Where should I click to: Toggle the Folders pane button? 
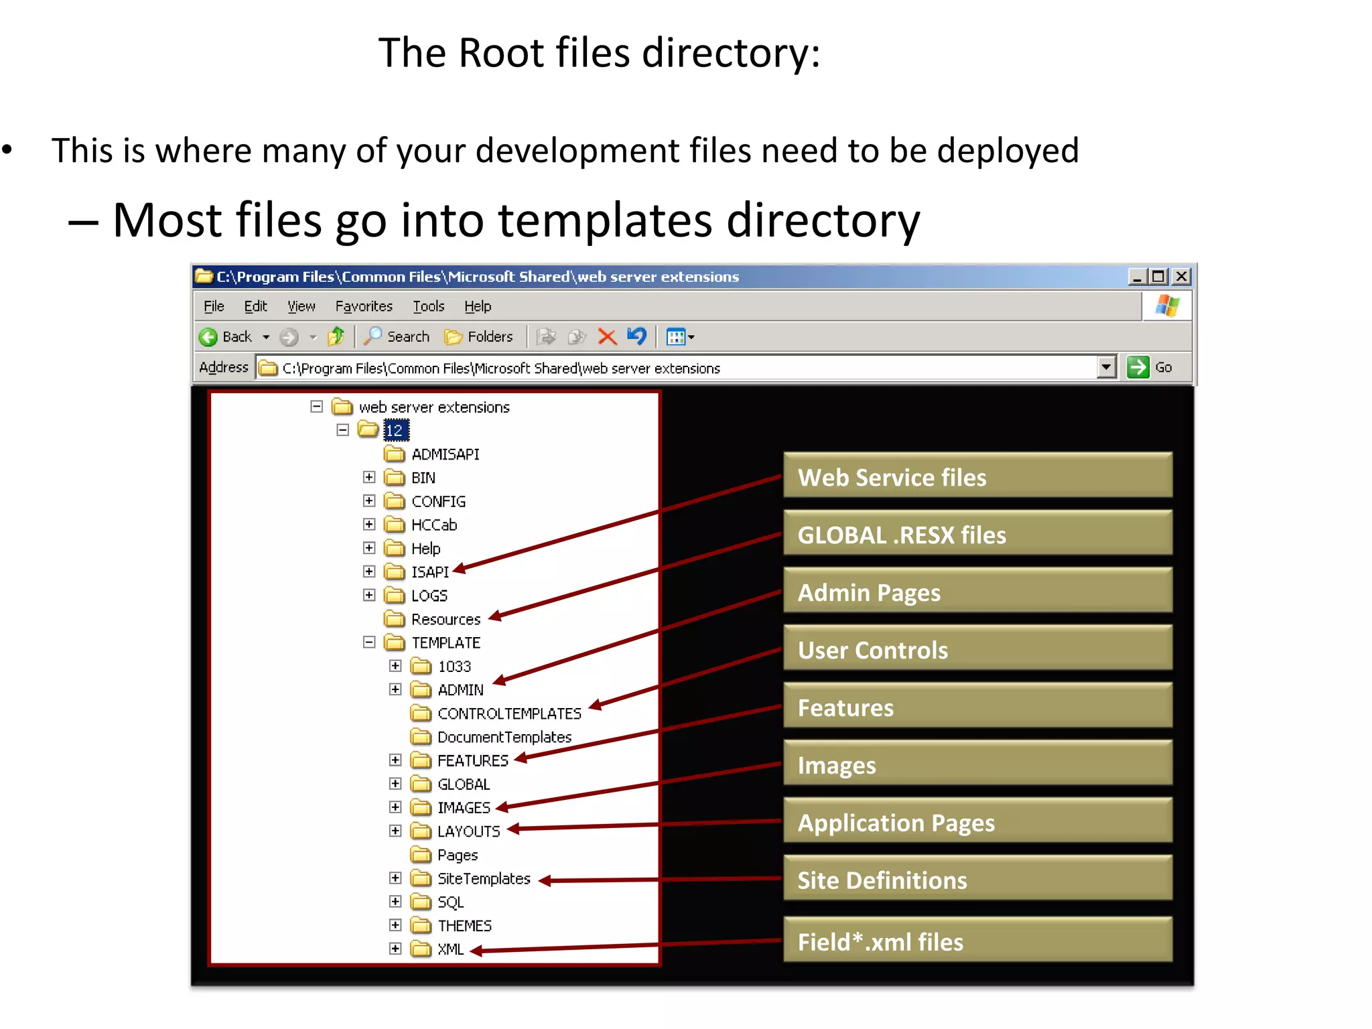coord(479,336)
